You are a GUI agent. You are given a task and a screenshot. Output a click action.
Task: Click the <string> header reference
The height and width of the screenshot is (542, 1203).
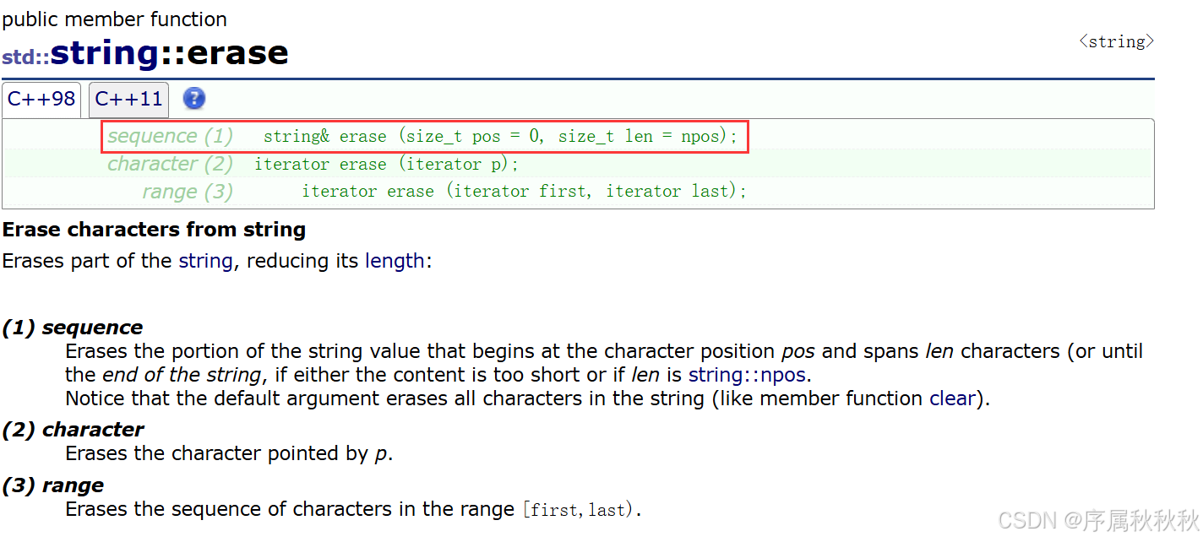[x=1116, y=41]
